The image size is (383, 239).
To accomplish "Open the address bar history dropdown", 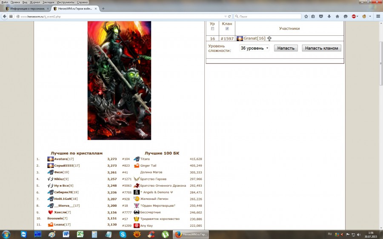I will tap(226, 16).
